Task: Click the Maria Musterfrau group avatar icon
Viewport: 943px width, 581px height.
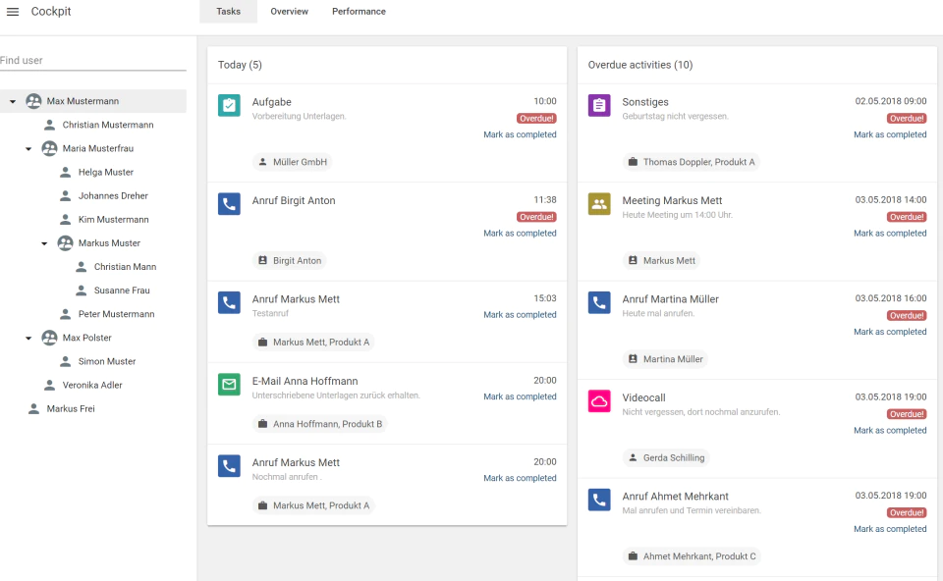Action: tap(49, 148)
